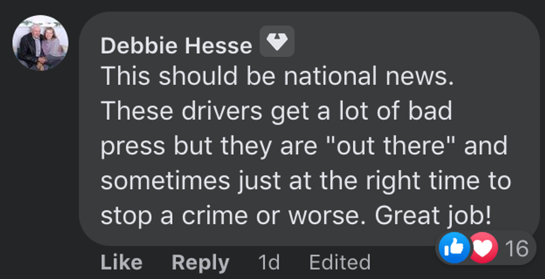
Task: Like Debbie Hesse's comment
Action: [120, 262]
